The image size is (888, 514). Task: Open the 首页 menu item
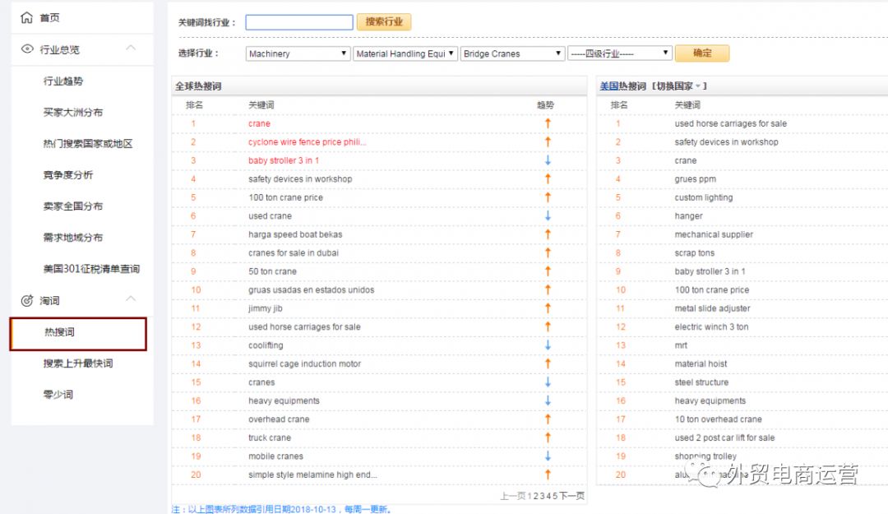click(x=50, y=17)
